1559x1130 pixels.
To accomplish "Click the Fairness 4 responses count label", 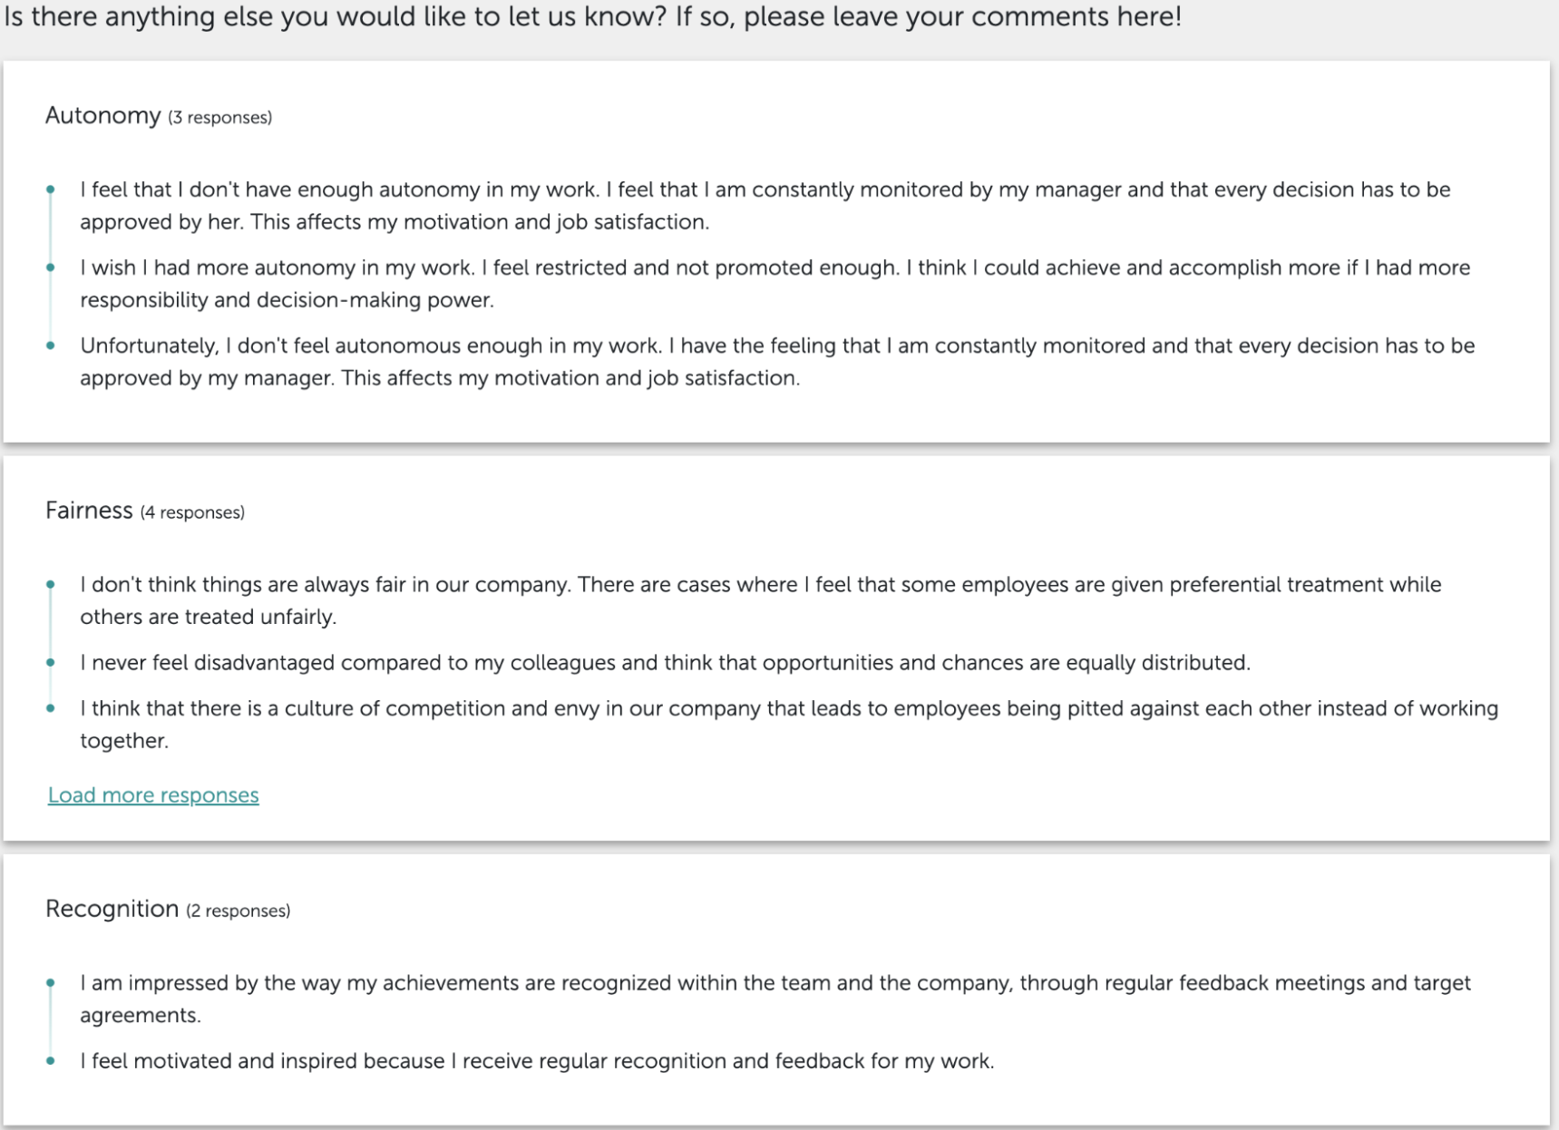I will tap(192, 511).
